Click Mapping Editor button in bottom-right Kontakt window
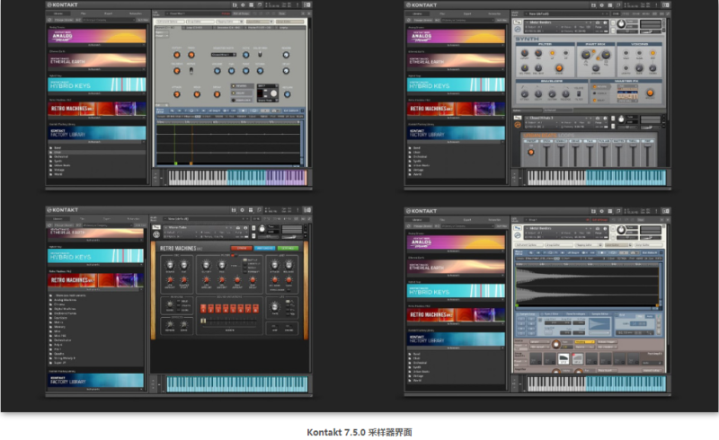Viewport: 719px width, 440px height. 588,245
